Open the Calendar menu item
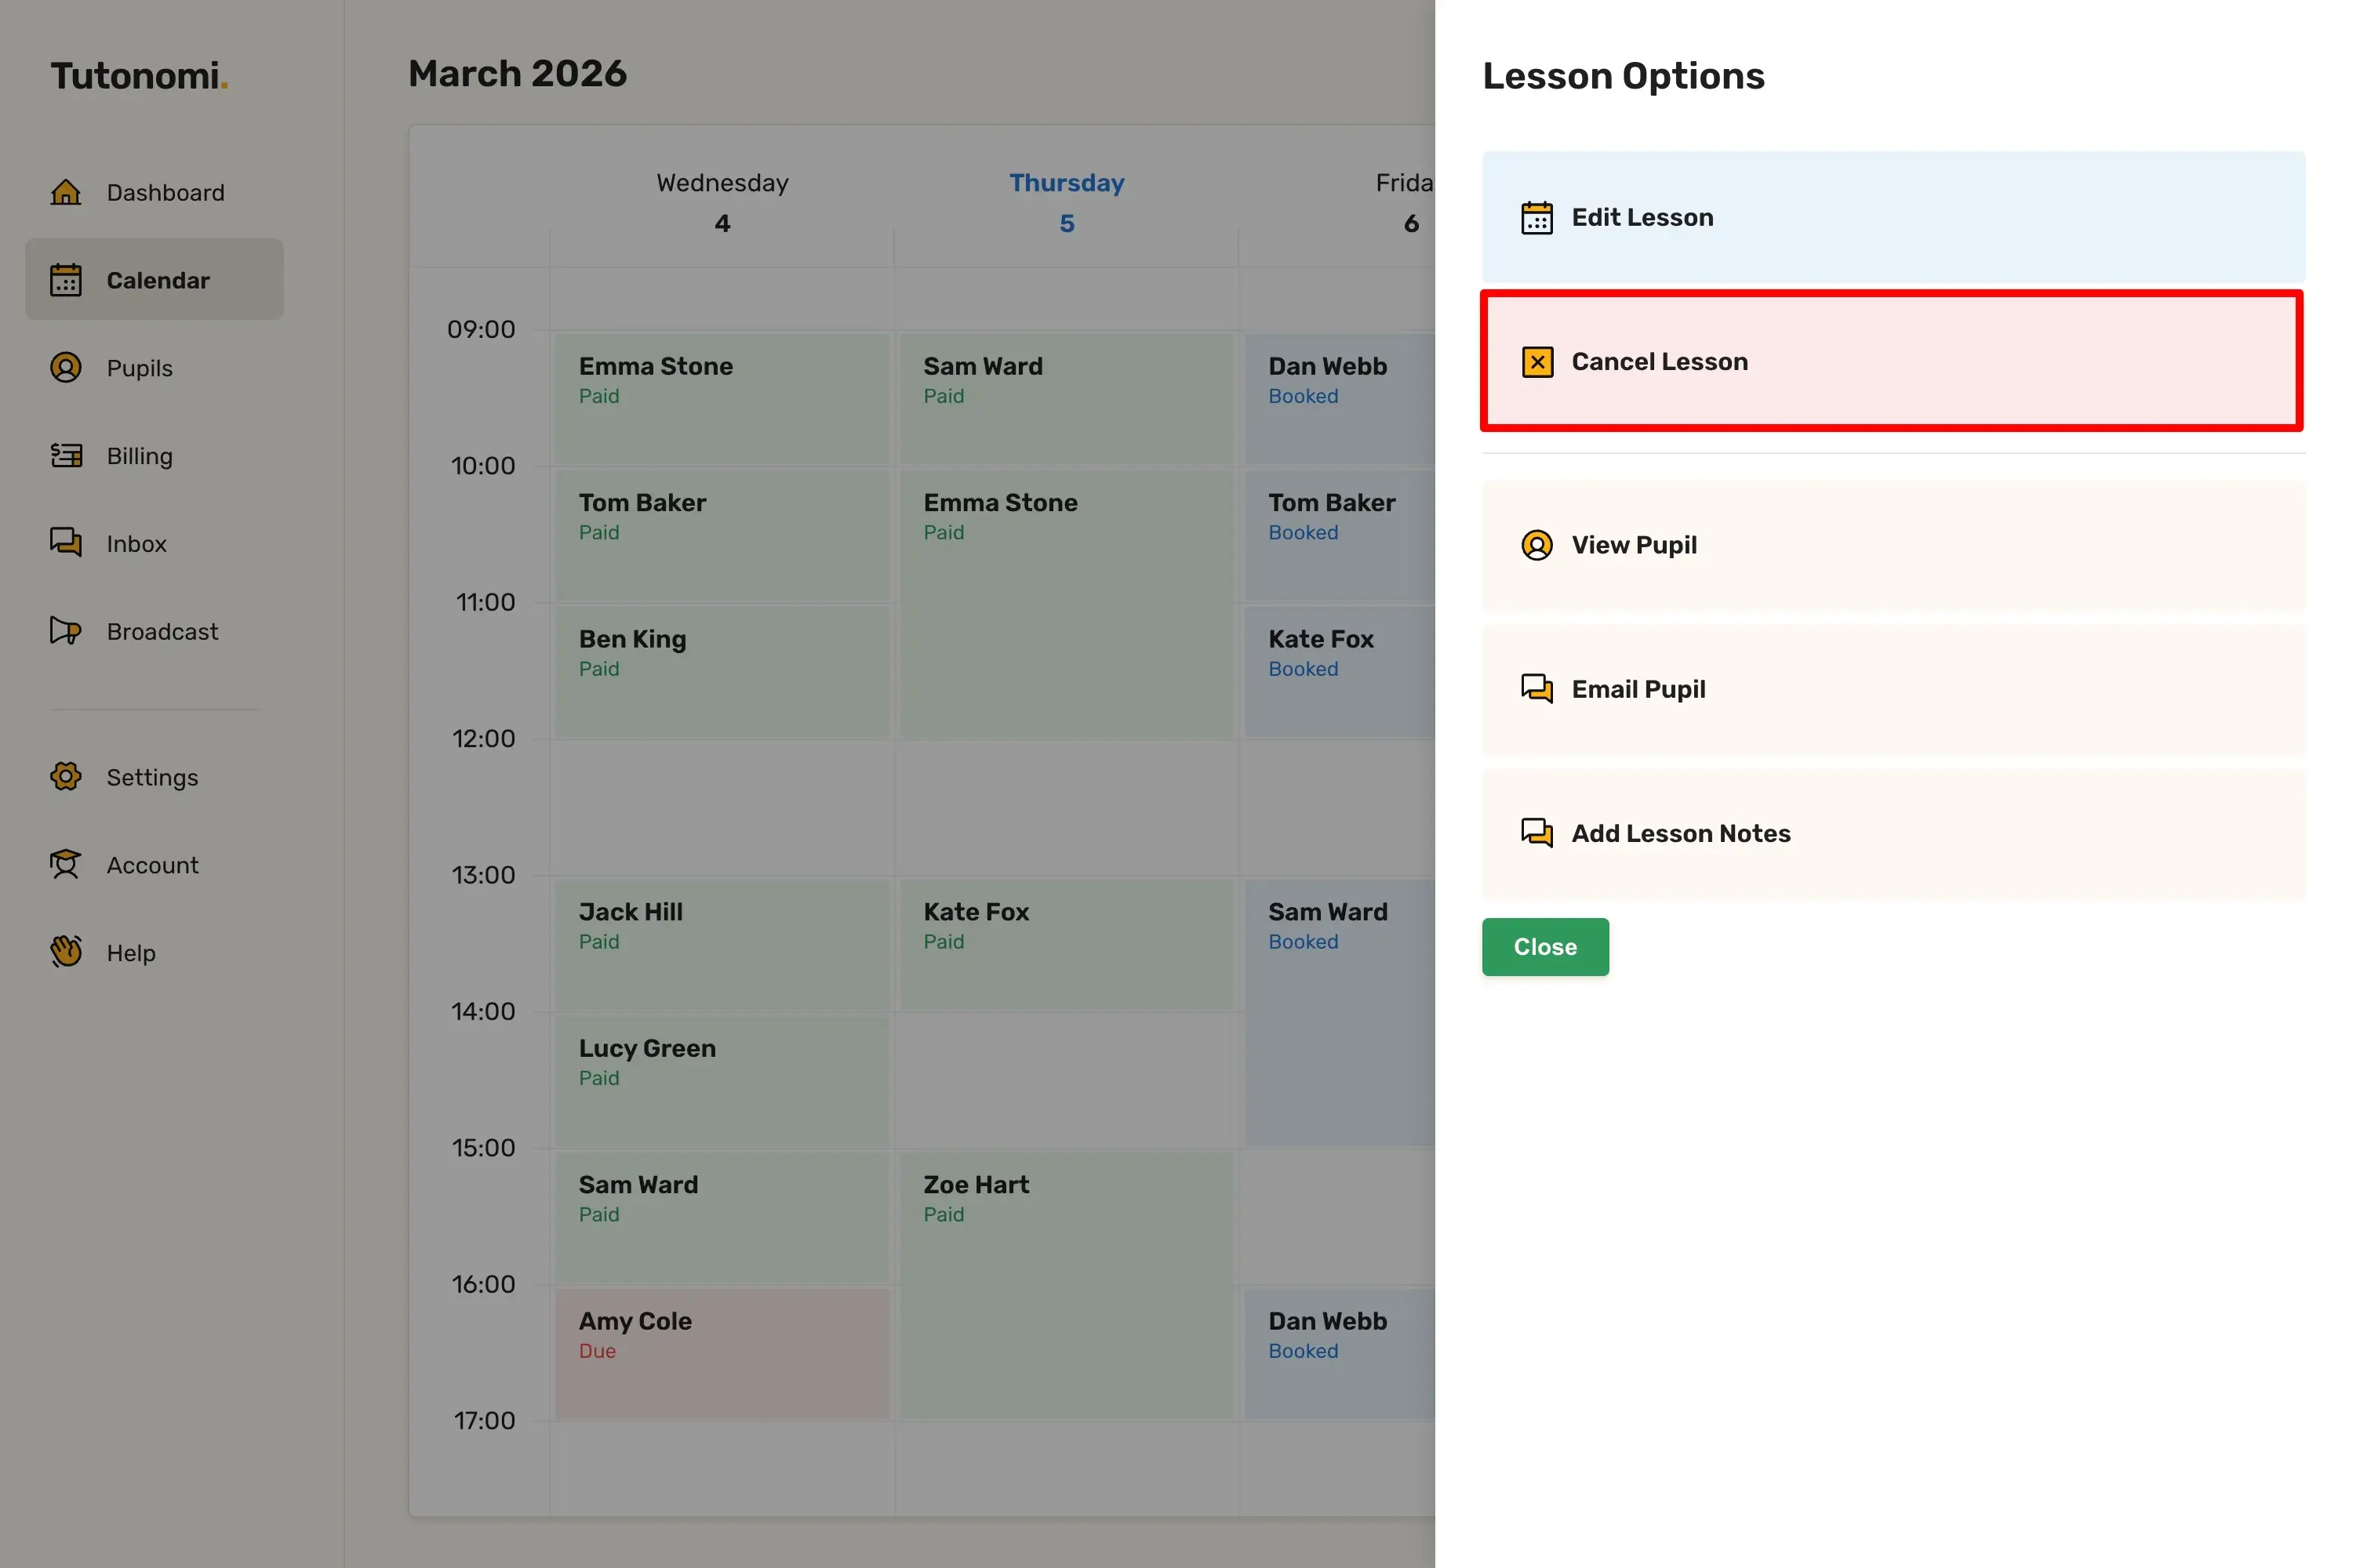The width and height of the screenshot is (2353, 1568). [155, 280]
